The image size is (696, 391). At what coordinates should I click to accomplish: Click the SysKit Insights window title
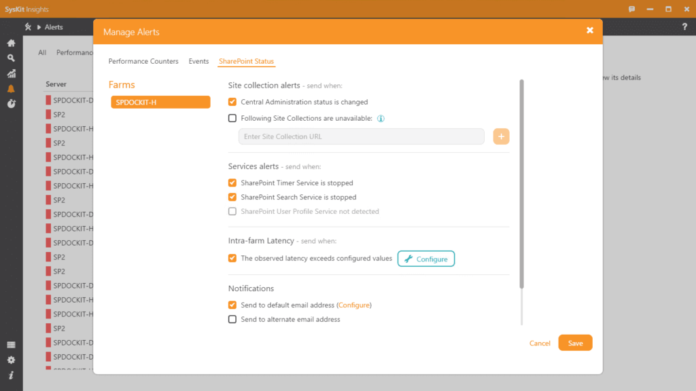(27, 9)
